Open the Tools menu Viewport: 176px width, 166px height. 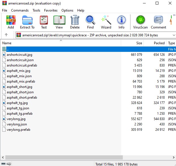tap(37, 10)
